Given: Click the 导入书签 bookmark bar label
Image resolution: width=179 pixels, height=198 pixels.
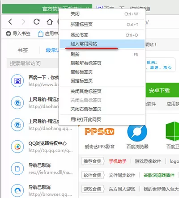Looking at the screenshot, I should point(21,34).
